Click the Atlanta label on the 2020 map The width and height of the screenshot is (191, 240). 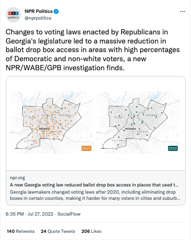click(44, 129)
